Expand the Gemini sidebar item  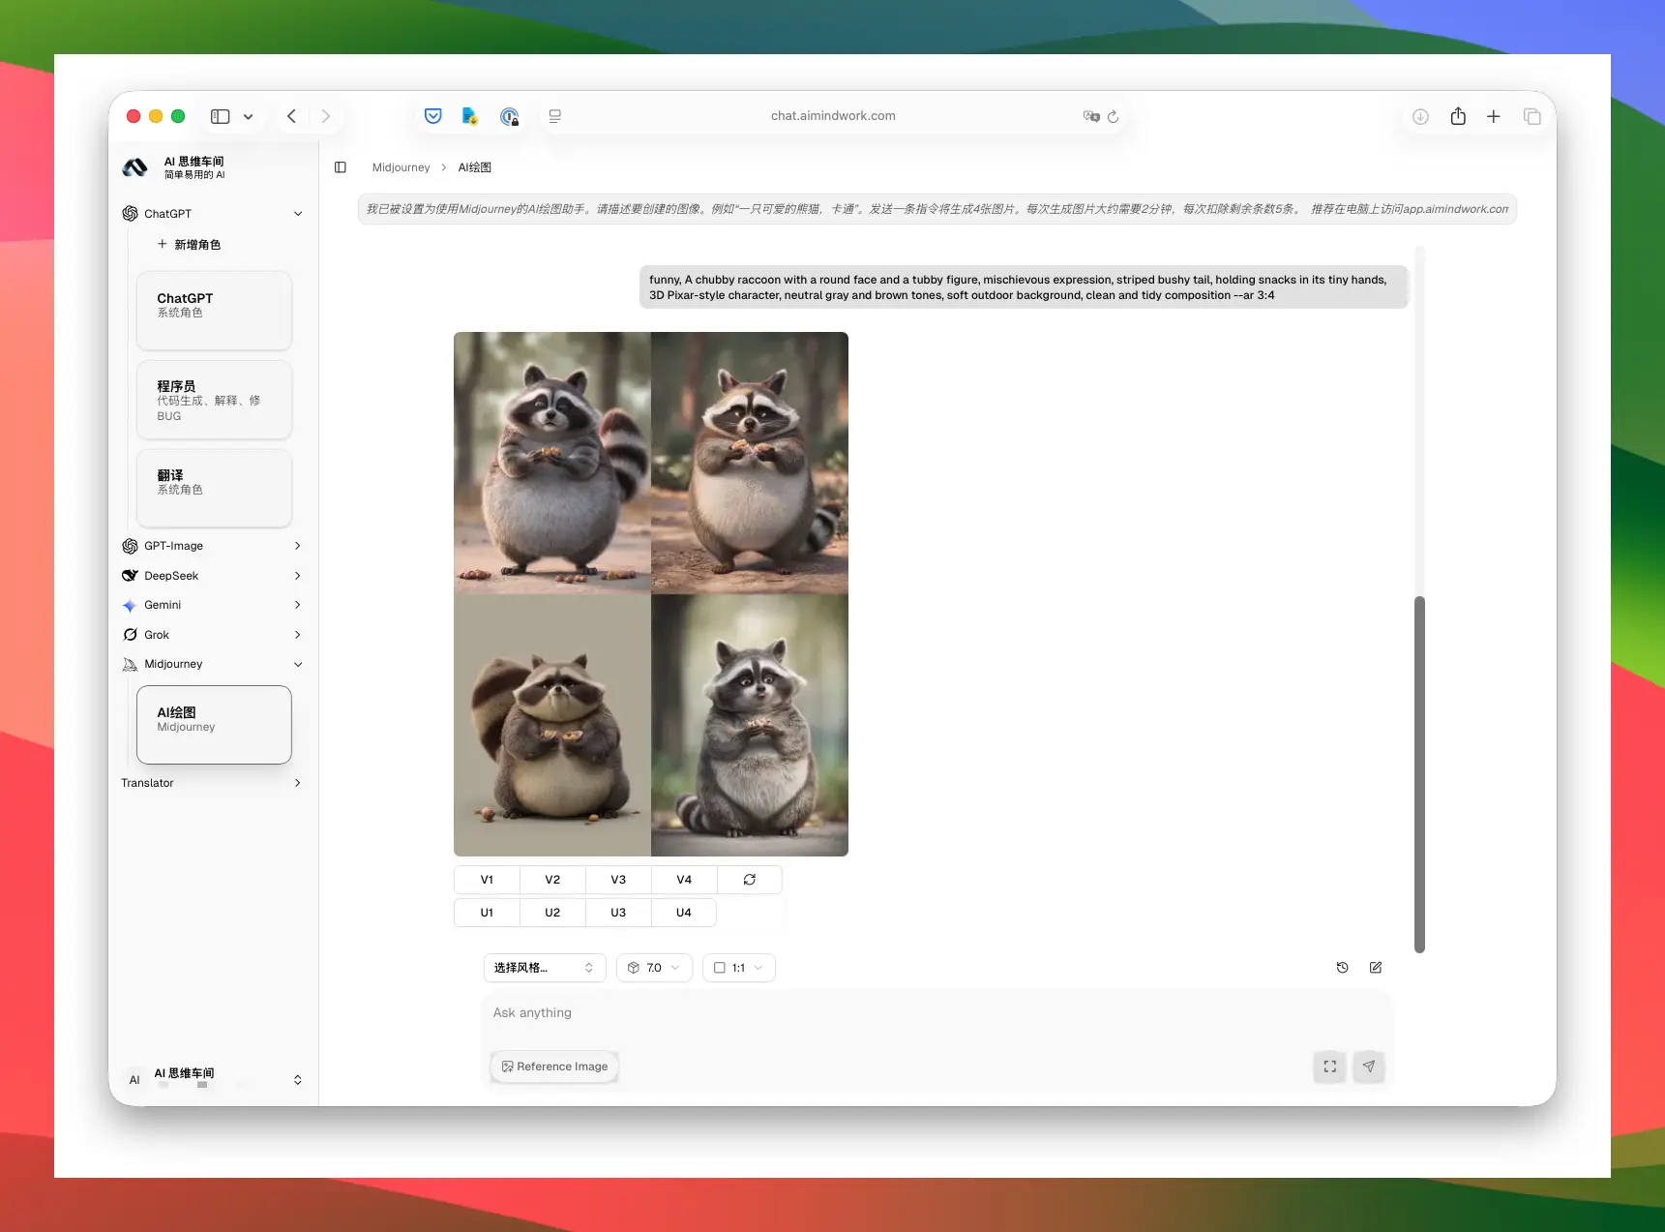[x=212, y=605]
